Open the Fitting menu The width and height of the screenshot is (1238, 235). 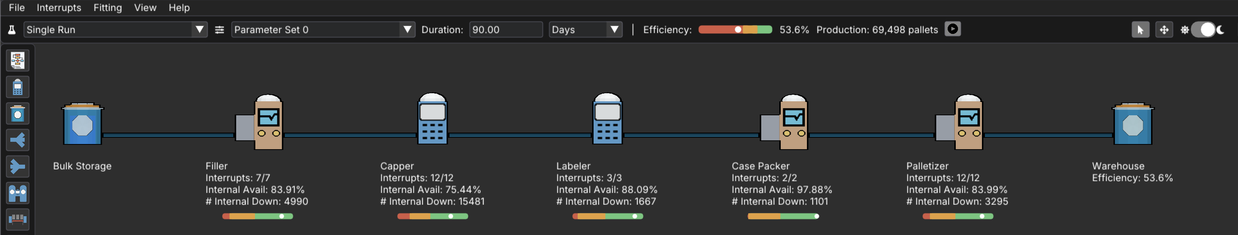[108, 8]
